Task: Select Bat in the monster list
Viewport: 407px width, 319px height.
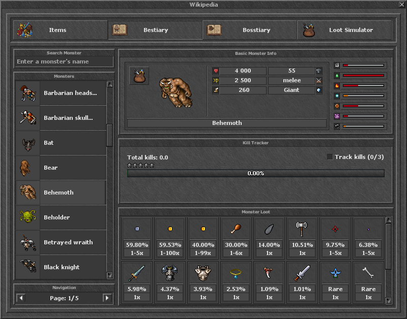Action: (61, 143)
